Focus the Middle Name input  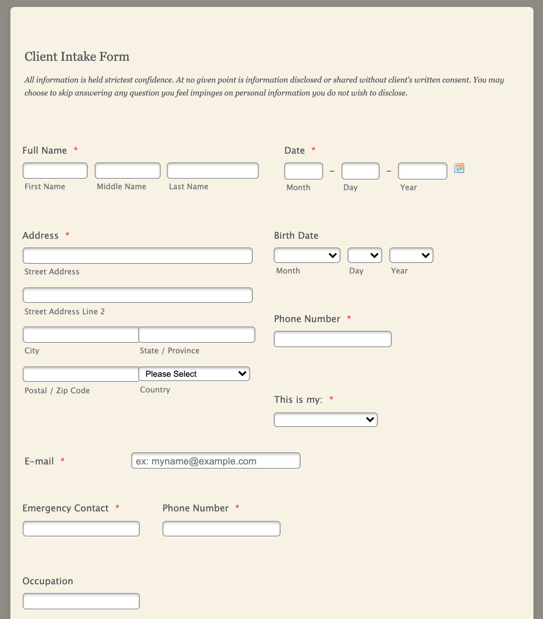click(128, 171)
